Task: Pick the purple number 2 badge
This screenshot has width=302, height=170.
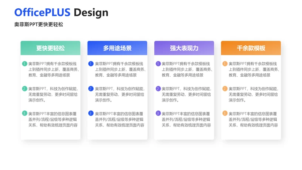Action: tap(158, 89)
